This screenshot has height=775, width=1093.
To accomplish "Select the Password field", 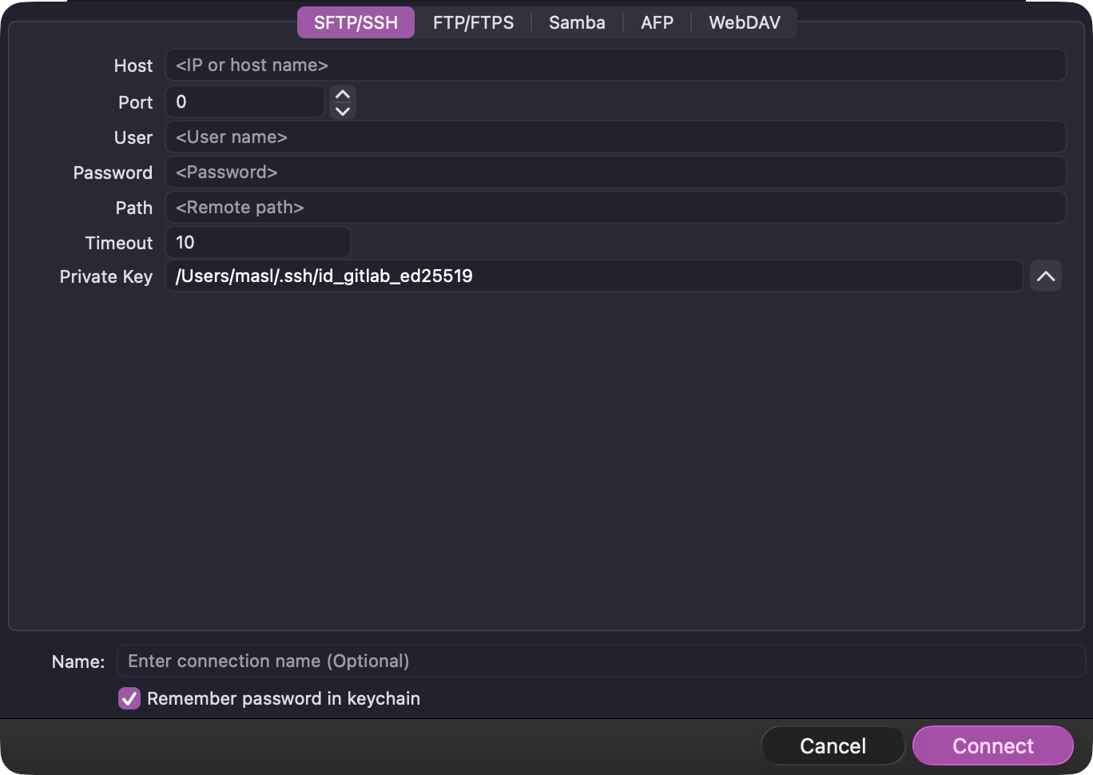I will [615, 172].
